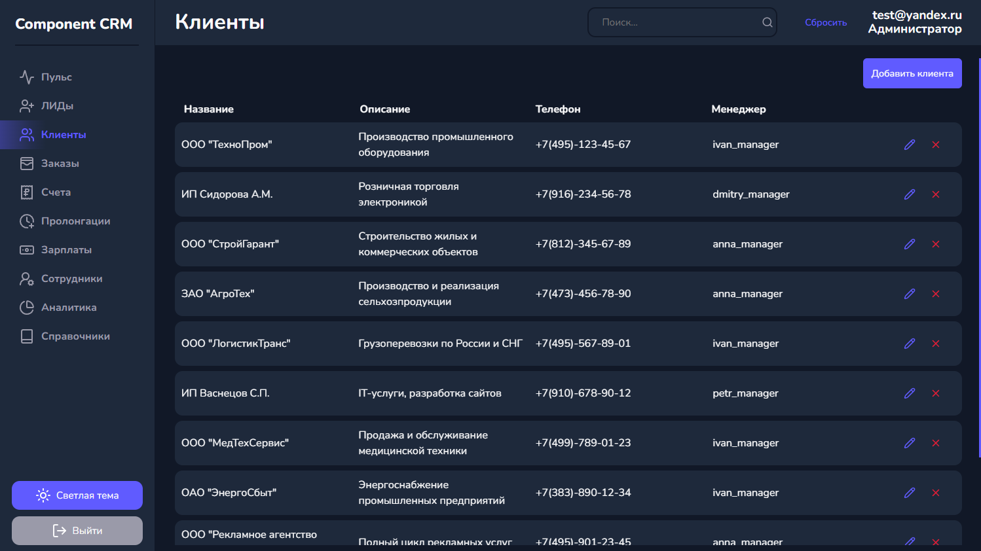This screenshot has width=981, height=551.
Task: Delete ООО "СтройГарант" with red X
Action: click(x=936, y=244)
